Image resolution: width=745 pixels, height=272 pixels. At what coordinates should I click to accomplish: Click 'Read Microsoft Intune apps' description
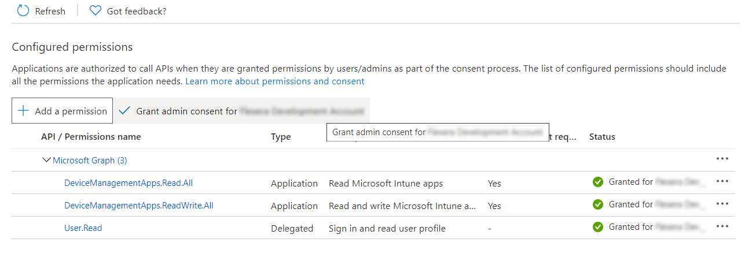coord(386,184)
